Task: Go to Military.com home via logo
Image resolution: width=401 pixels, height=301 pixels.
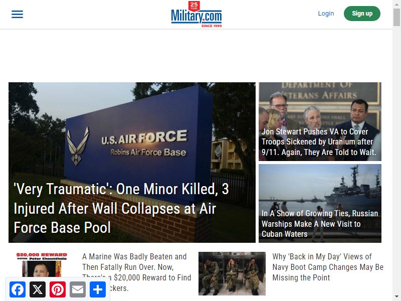Action: pos(196,15)
